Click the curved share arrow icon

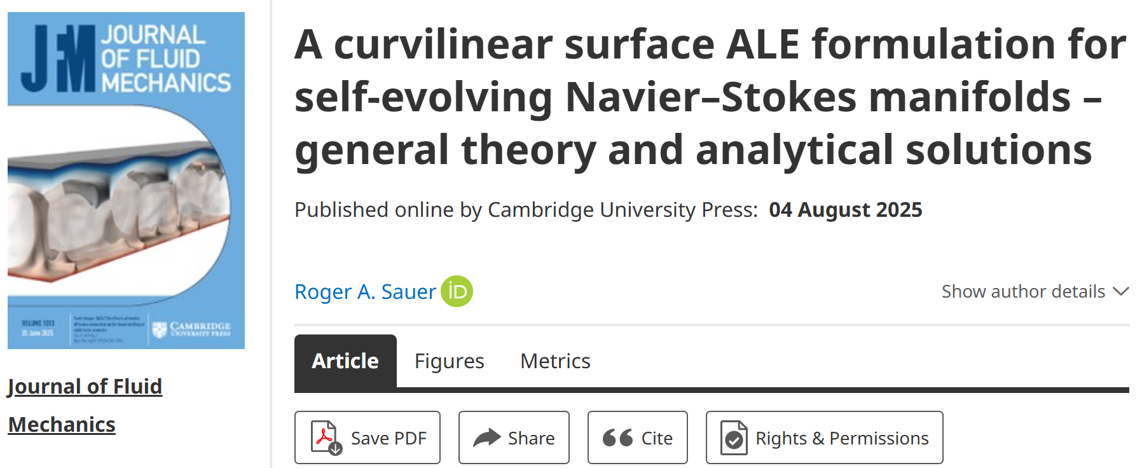[487, 437]
